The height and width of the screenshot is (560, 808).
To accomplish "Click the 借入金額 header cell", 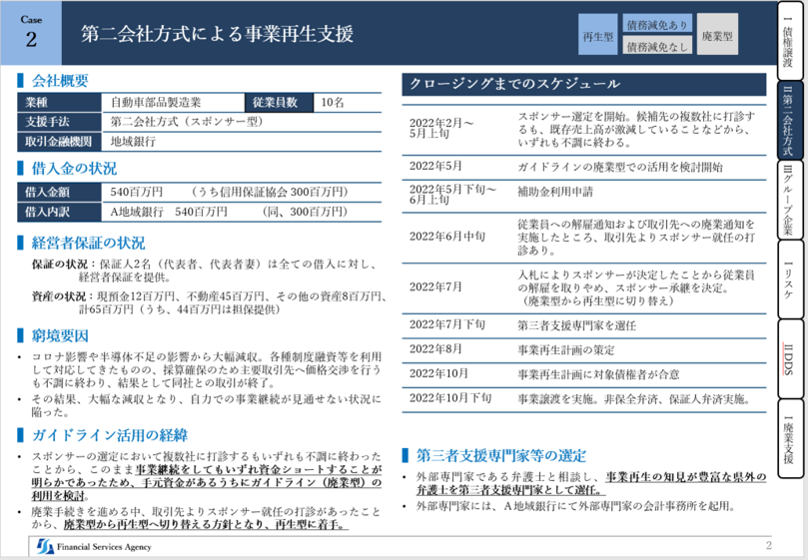I will 59,193.
